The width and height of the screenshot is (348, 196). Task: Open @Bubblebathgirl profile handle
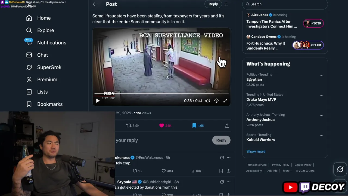pos(157,182)
